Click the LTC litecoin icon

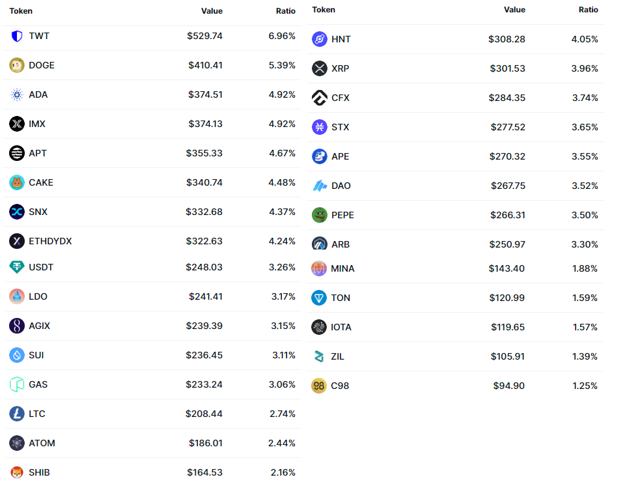pos(17,414)
